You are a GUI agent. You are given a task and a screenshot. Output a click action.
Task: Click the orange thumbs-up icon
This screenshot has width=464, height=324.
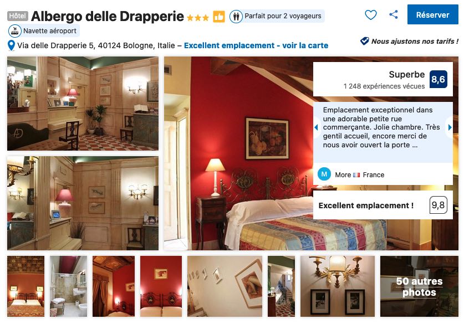pyautogui.click(x=218, y=17)
